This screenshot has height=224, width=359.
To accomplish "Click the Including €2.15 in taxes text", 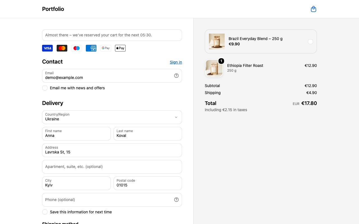I will point(226,110).
